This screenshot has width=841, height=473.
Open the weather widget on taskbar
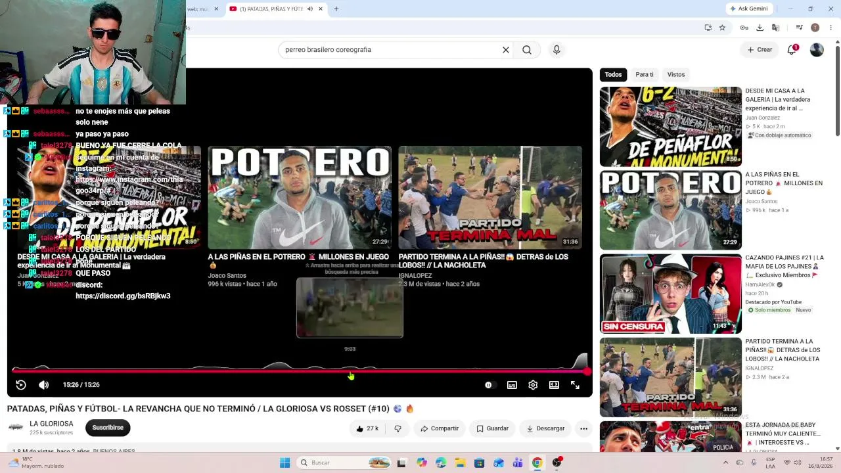36,462
